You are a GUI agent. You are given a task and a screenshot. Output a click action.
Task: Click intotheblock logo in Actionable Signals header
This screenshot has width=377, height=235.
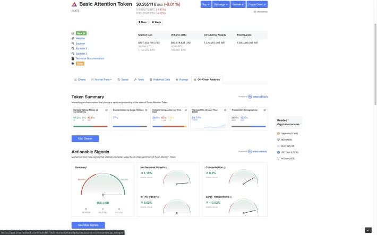(258, 151)
